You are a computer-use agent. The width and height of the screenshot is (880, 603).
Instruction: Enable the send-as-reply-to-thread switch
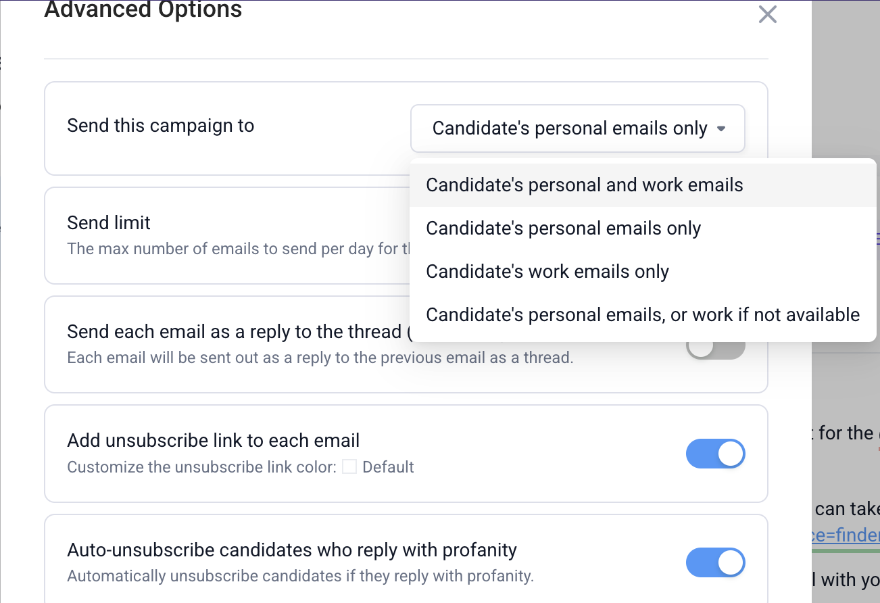(x=714, y=348)
